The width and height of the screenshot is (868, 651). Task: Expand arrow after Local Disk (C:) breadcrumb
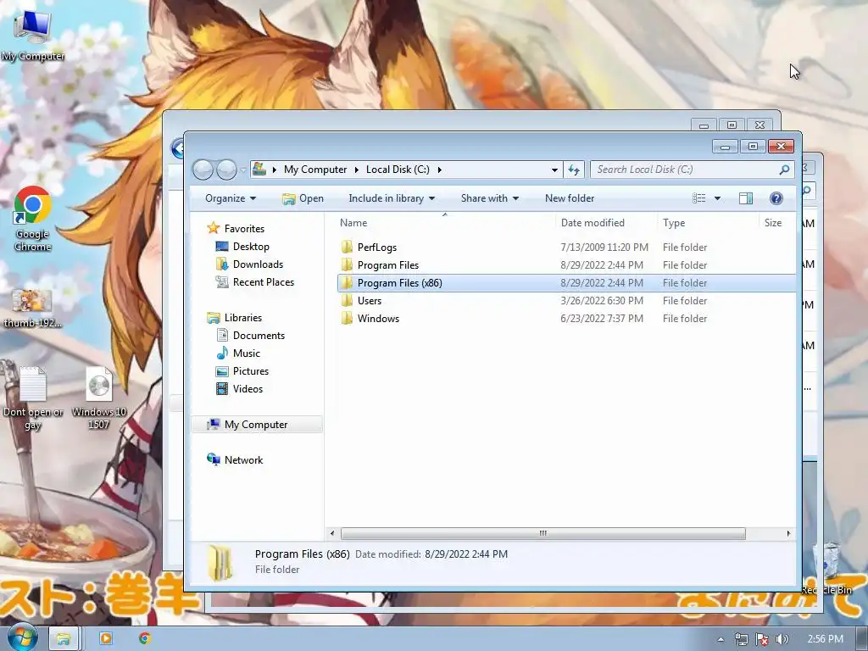click(440, 170)
